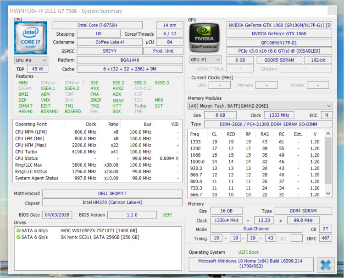Click the Chipset Intel HM370 field

[x=112, y=202]
